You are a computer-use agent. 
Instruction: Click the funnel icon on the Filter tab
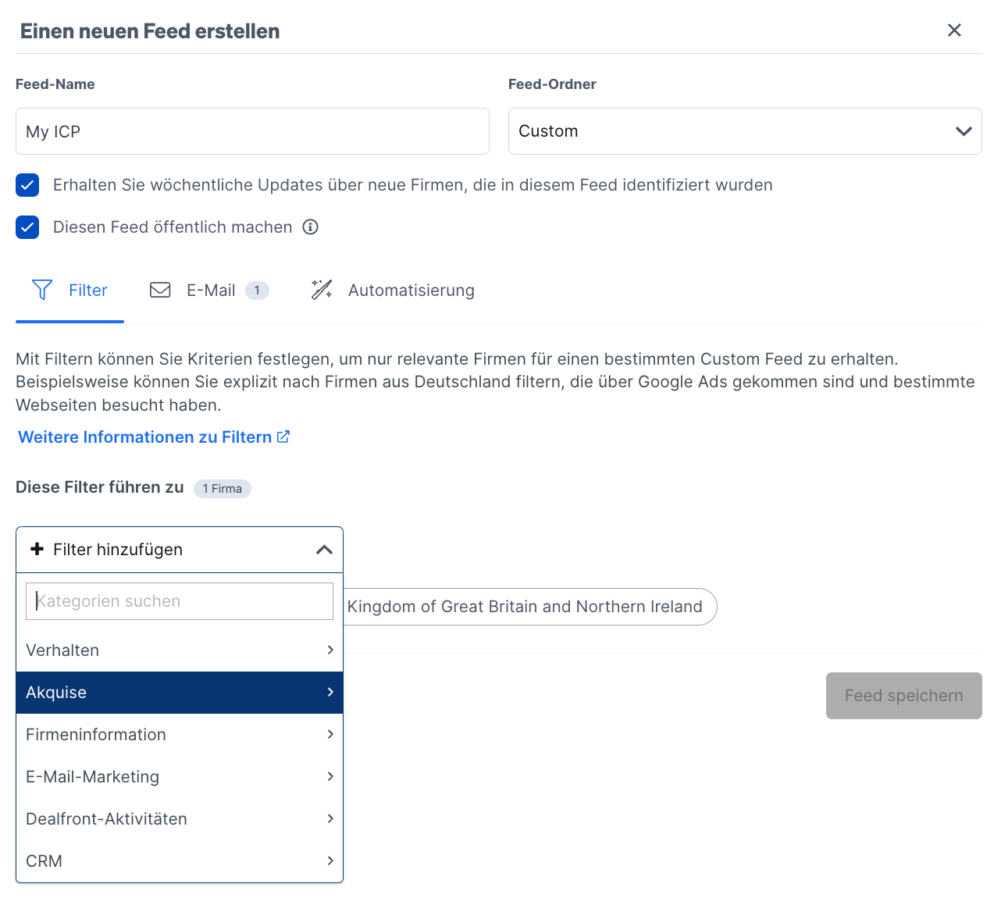(x=42, y=290)
